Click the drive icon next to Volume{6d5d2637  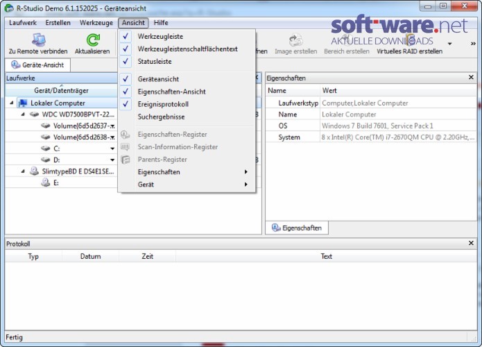46,126
